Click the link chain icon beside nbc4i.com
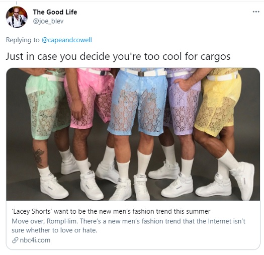Image resolution: width=264 pixels, height=255 pixels. [x=15, y=240]
